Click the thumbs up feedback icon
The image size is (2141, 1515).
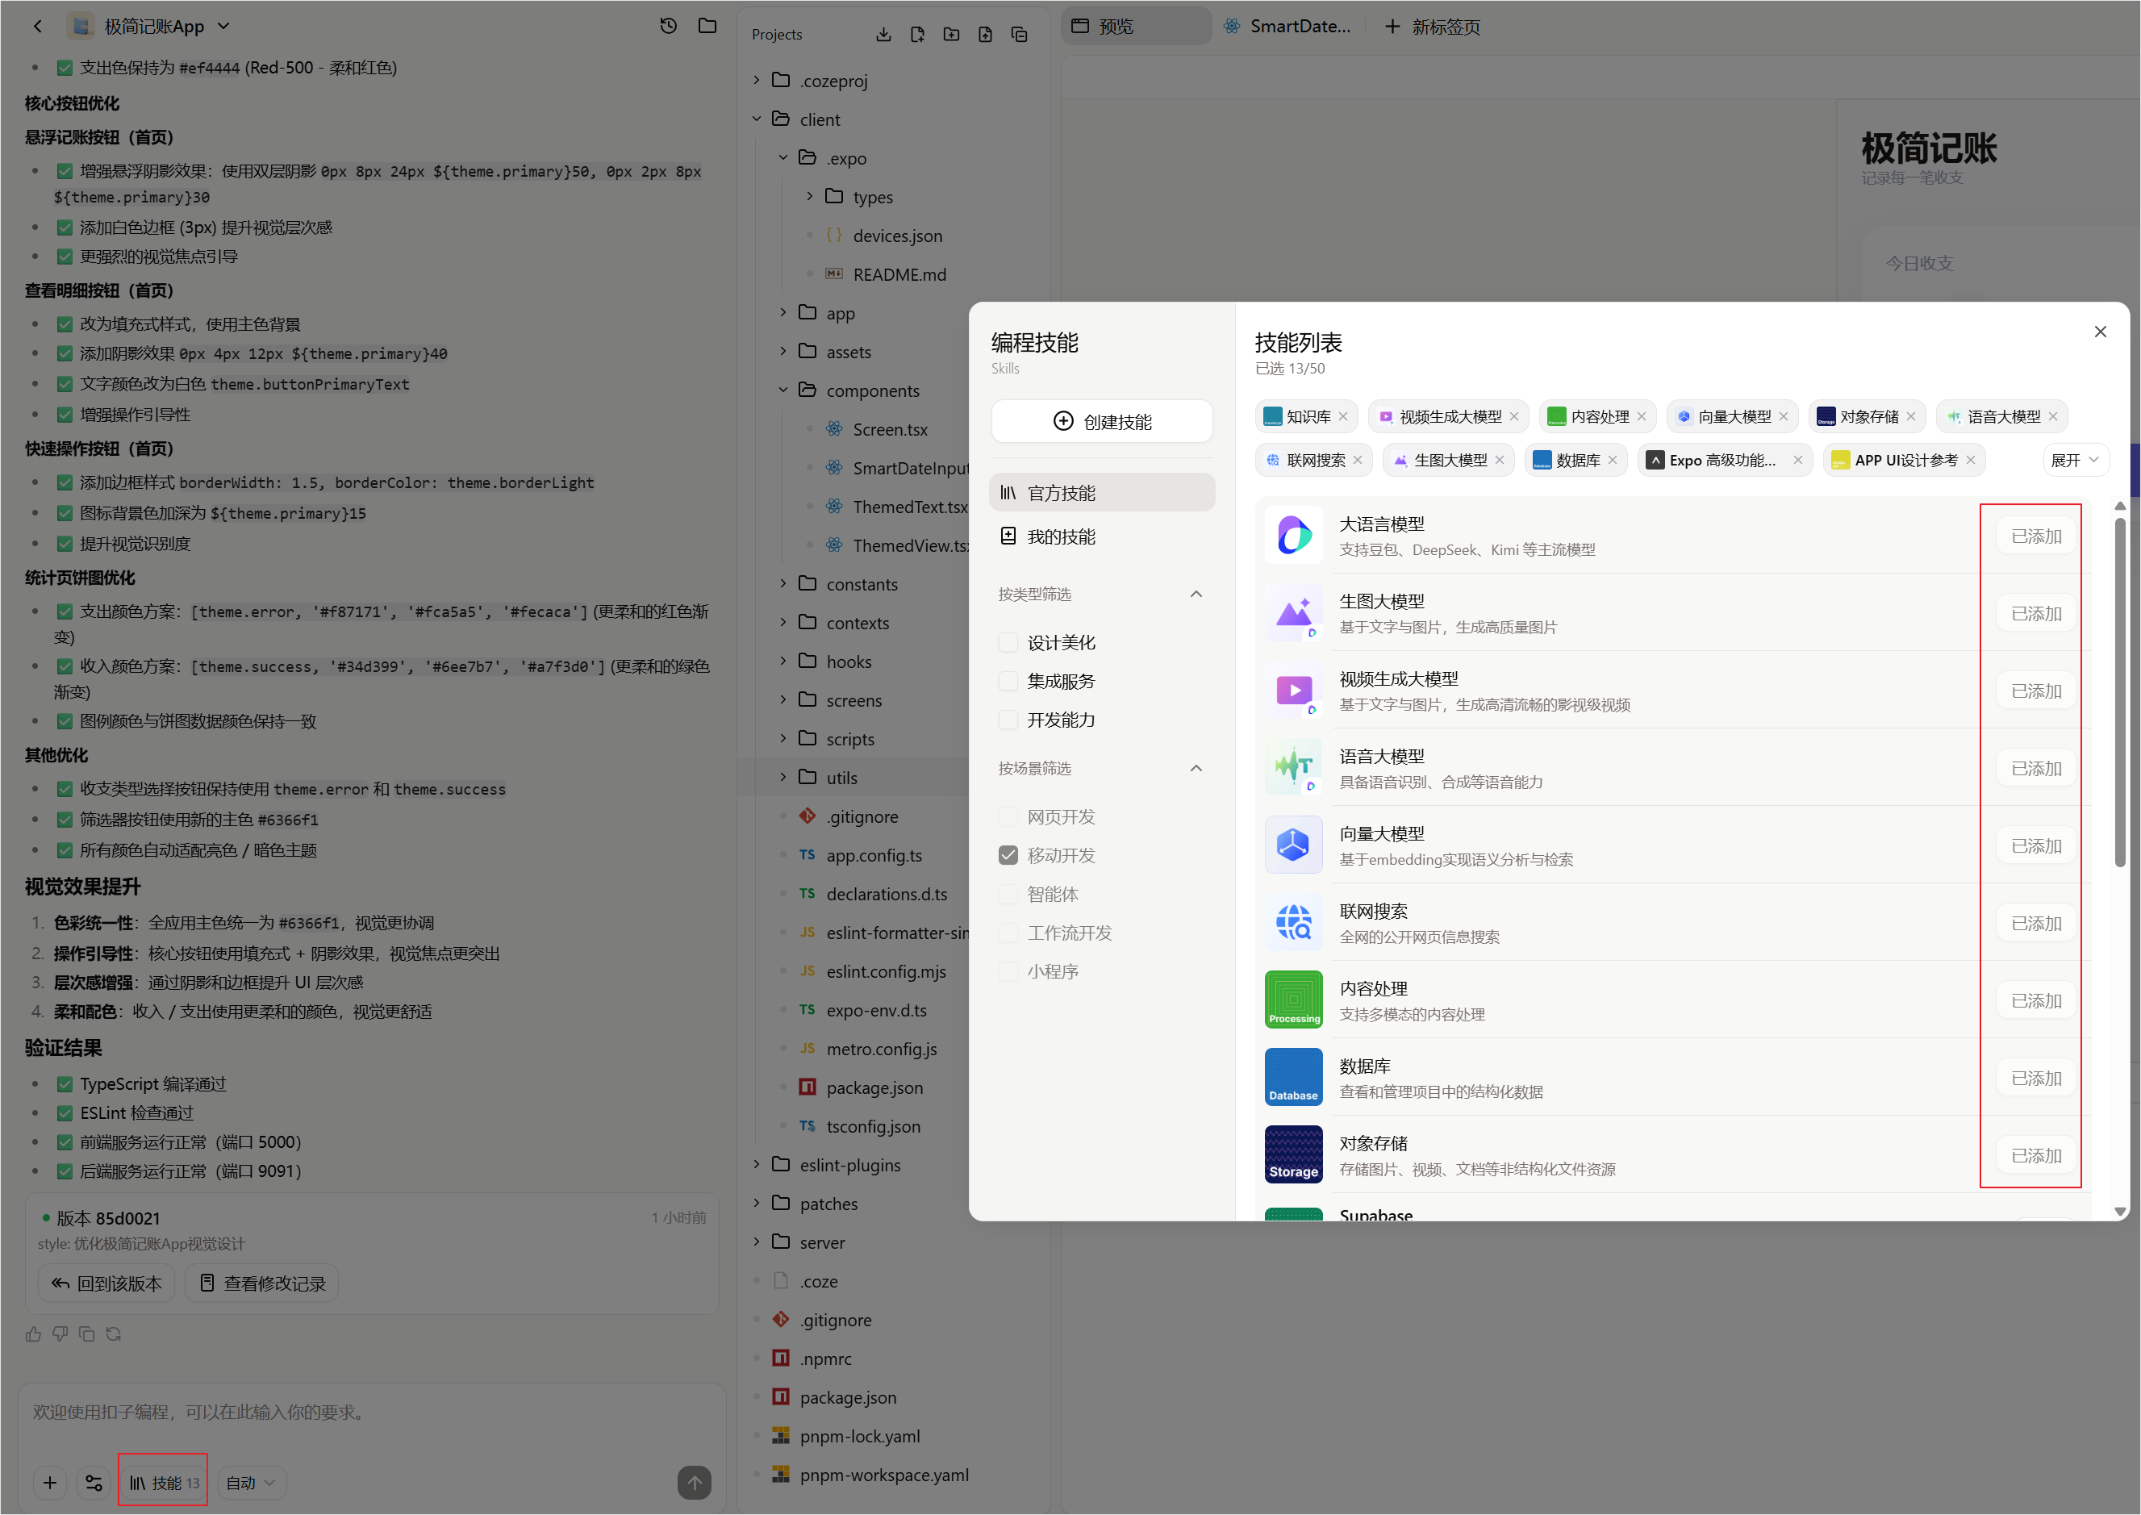34,1334
